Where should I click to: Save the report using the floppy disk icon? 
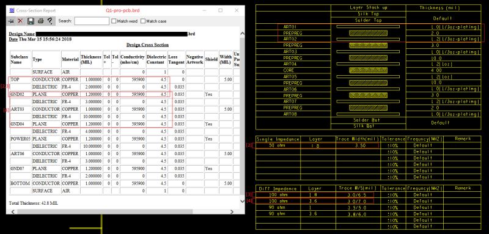31,21
